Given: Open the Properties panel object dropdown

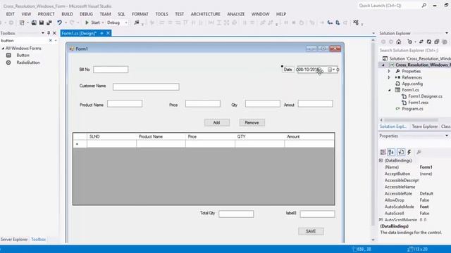Looking at the screenshot, I should 447,136.
